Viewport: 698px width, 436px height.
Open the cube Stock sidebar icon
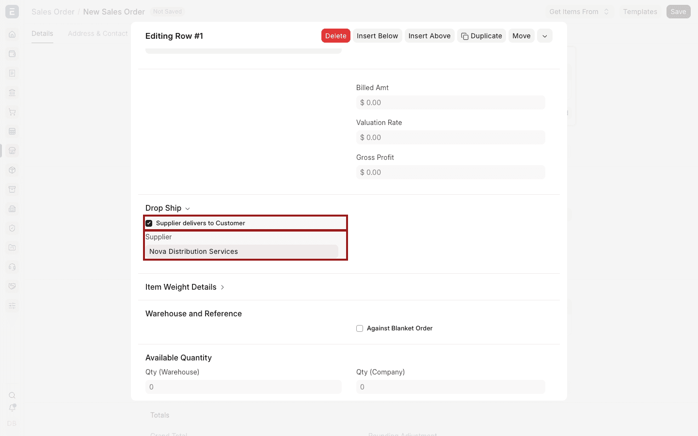coord(12,170)
